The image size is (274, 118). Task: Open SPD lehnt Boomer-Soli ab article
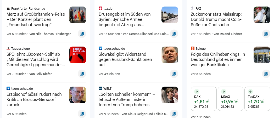click(x=36, y=59)
